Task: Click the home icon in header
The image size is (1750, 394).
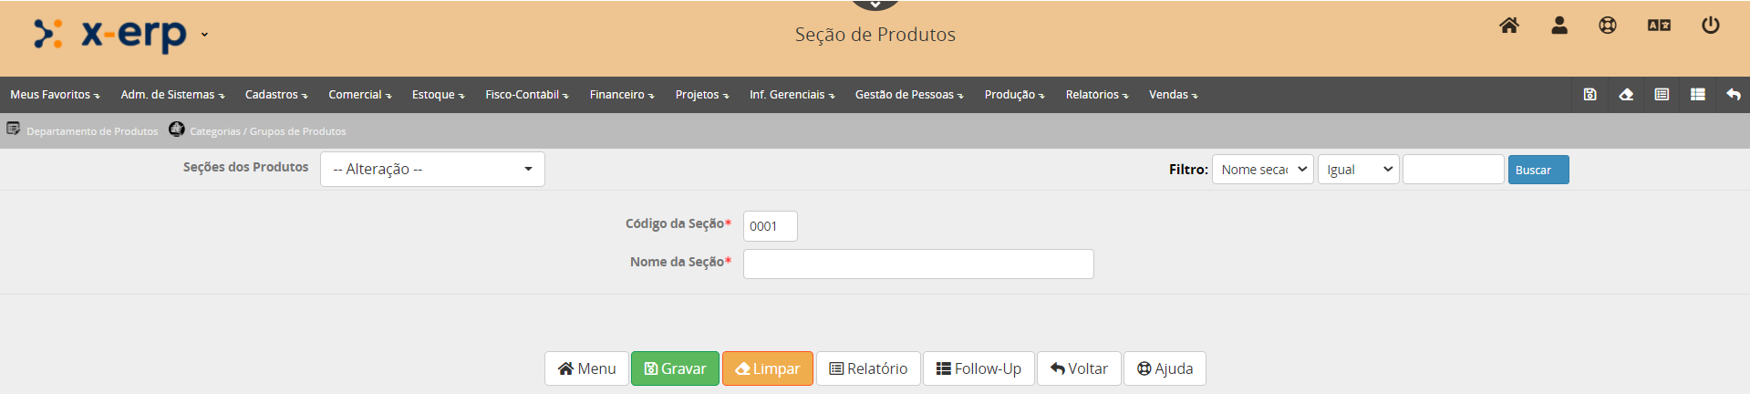Action: point(1509,26)
